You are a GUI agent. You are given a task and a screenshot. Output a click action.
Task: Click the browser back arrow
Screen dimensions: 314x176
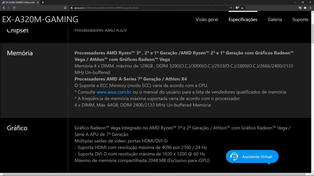[x=3, y=8]
